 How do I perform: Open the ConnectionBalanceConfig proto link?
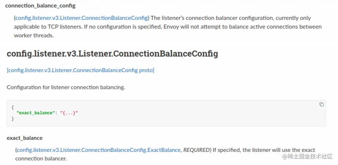[80, 70]
